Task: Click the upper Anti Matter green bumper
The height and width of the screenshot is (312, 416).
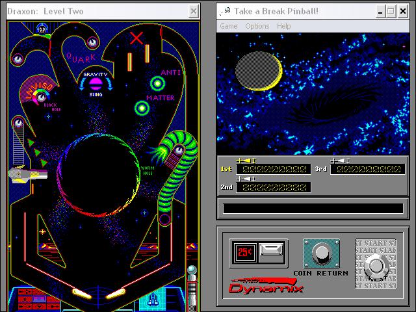Action: coord(157,83)
